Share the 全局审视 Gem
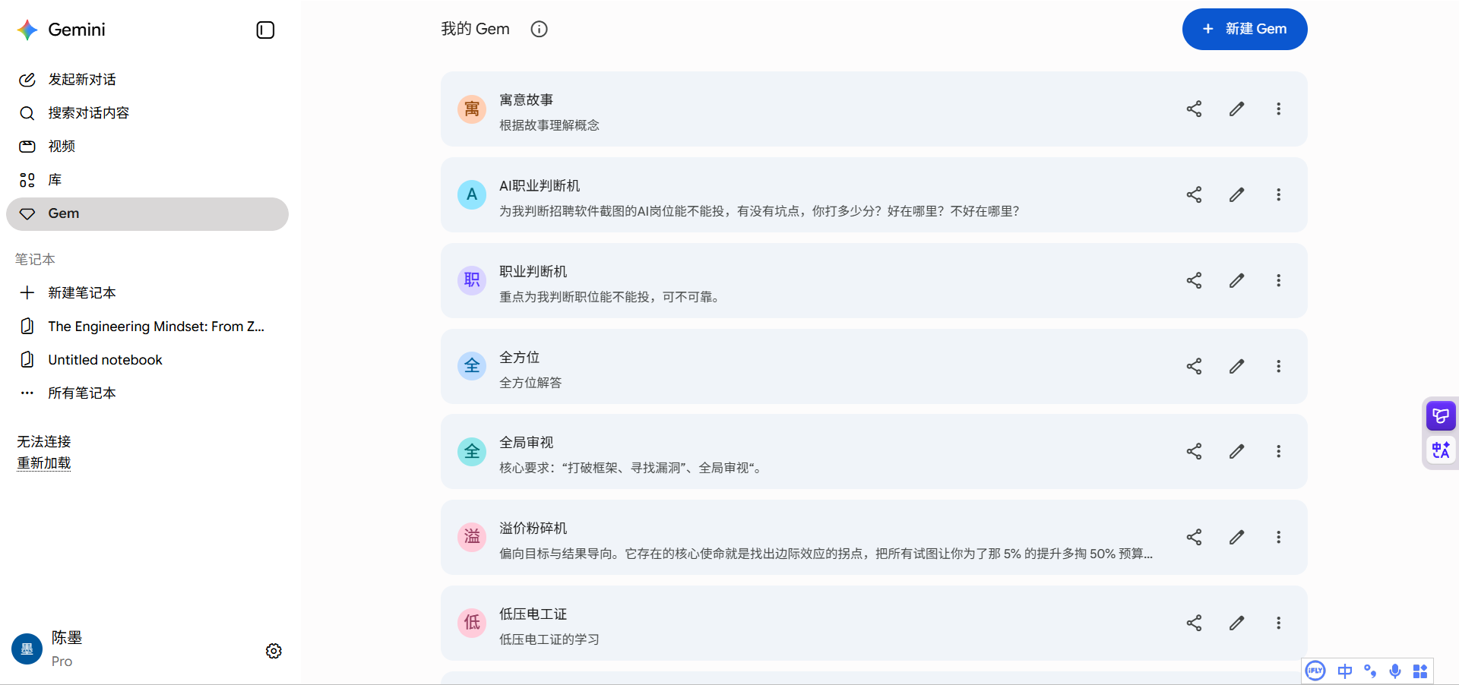Viewport: 1459px width, 685px height. pos(1194,452)
